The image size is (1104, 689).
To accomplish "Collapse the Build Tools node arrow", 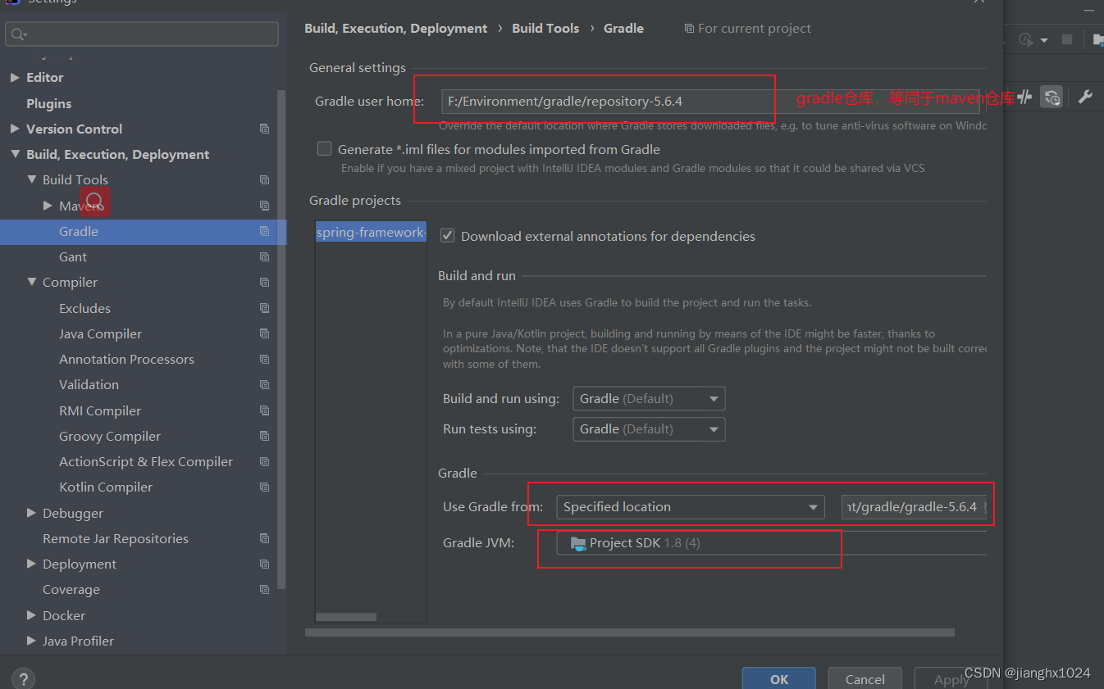I will pos(31,179).
